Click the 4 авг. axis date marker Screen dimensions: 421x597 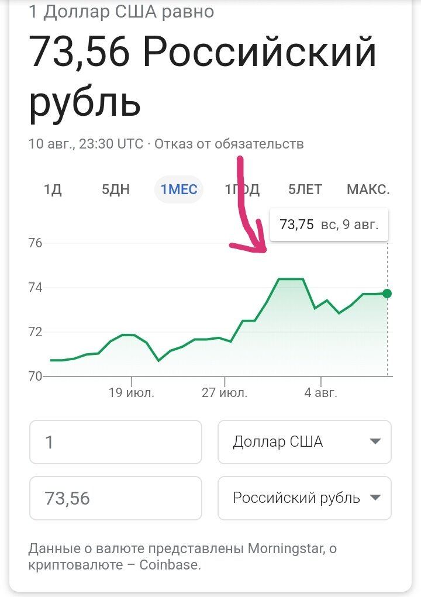(321, 393)
